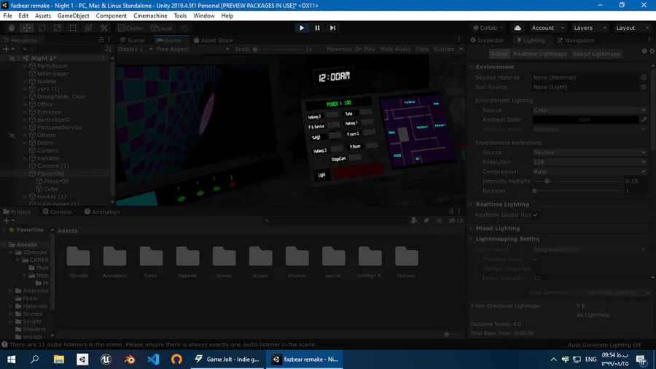Switch to the Navigation tab
Screen dimensions: 656x369
[576, 40]
